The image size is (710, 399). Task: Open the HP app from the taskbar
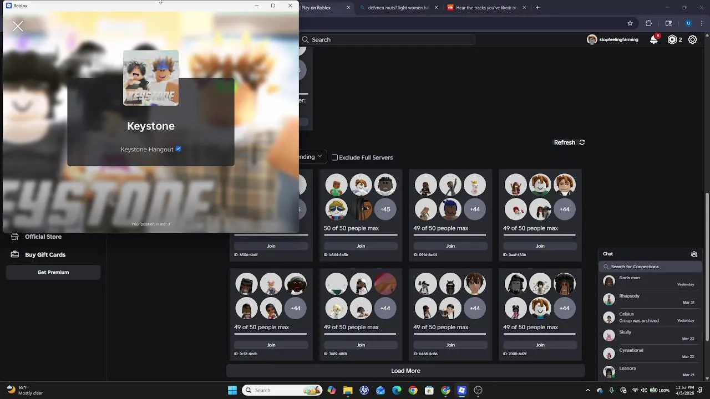364,390
